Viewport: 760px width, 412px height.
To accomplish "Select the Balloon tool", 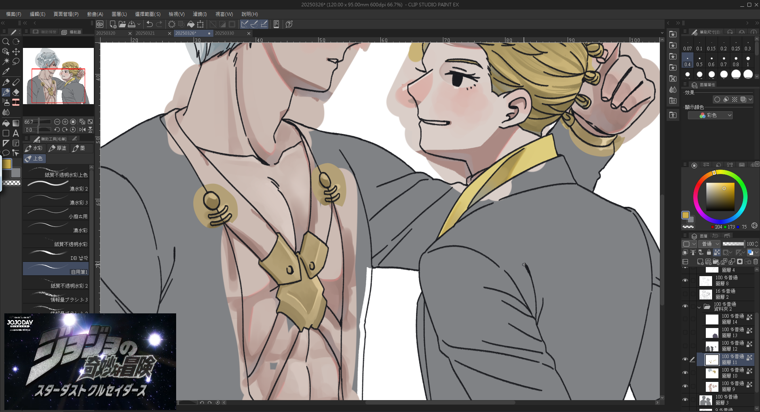I will (6, 153).
